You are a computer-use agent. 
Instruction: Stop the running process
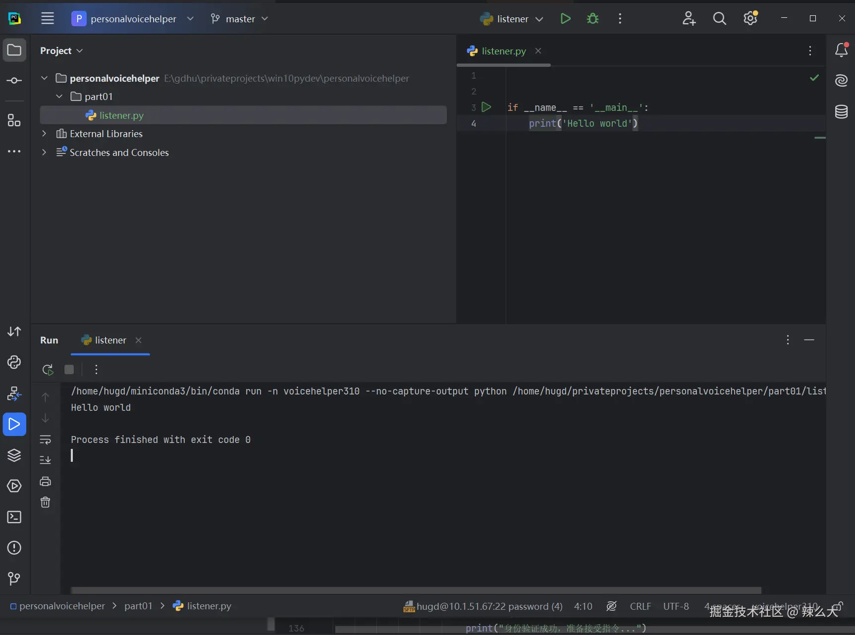coord(69,369)
